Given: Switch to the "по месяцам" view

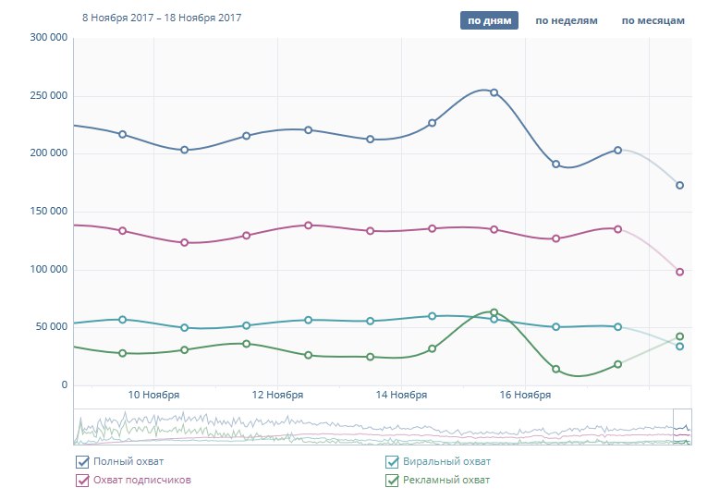Looking at the screenshot, I should click(x=653, y=20).
